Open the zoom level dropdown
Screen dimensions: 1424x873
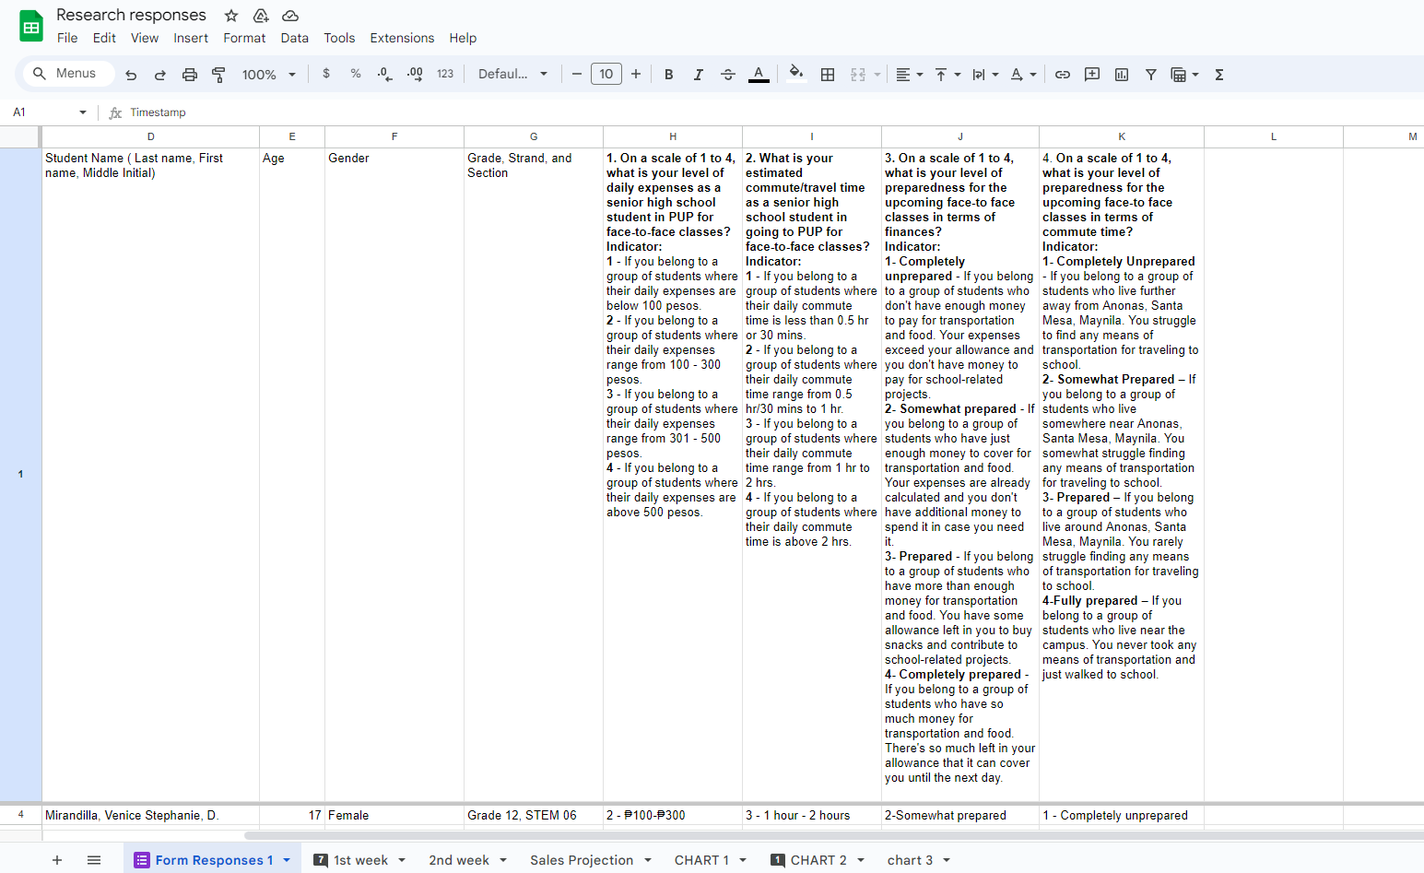pos(268,75)
